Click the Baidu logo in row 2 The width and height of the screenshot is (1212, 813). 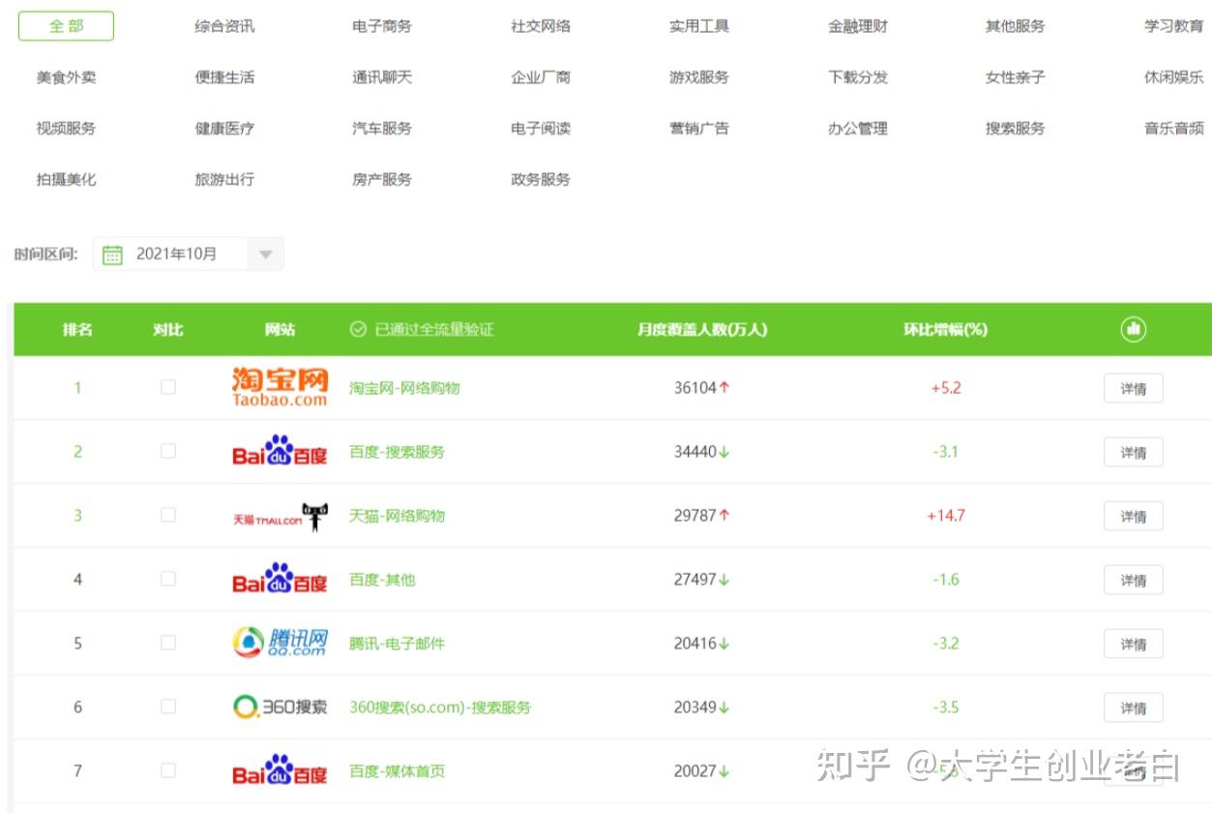coord(280,451)
